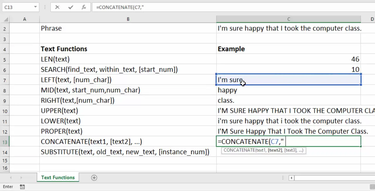
Task: Confirm the formula with the checkmark icon
Action: pos(71,7)
